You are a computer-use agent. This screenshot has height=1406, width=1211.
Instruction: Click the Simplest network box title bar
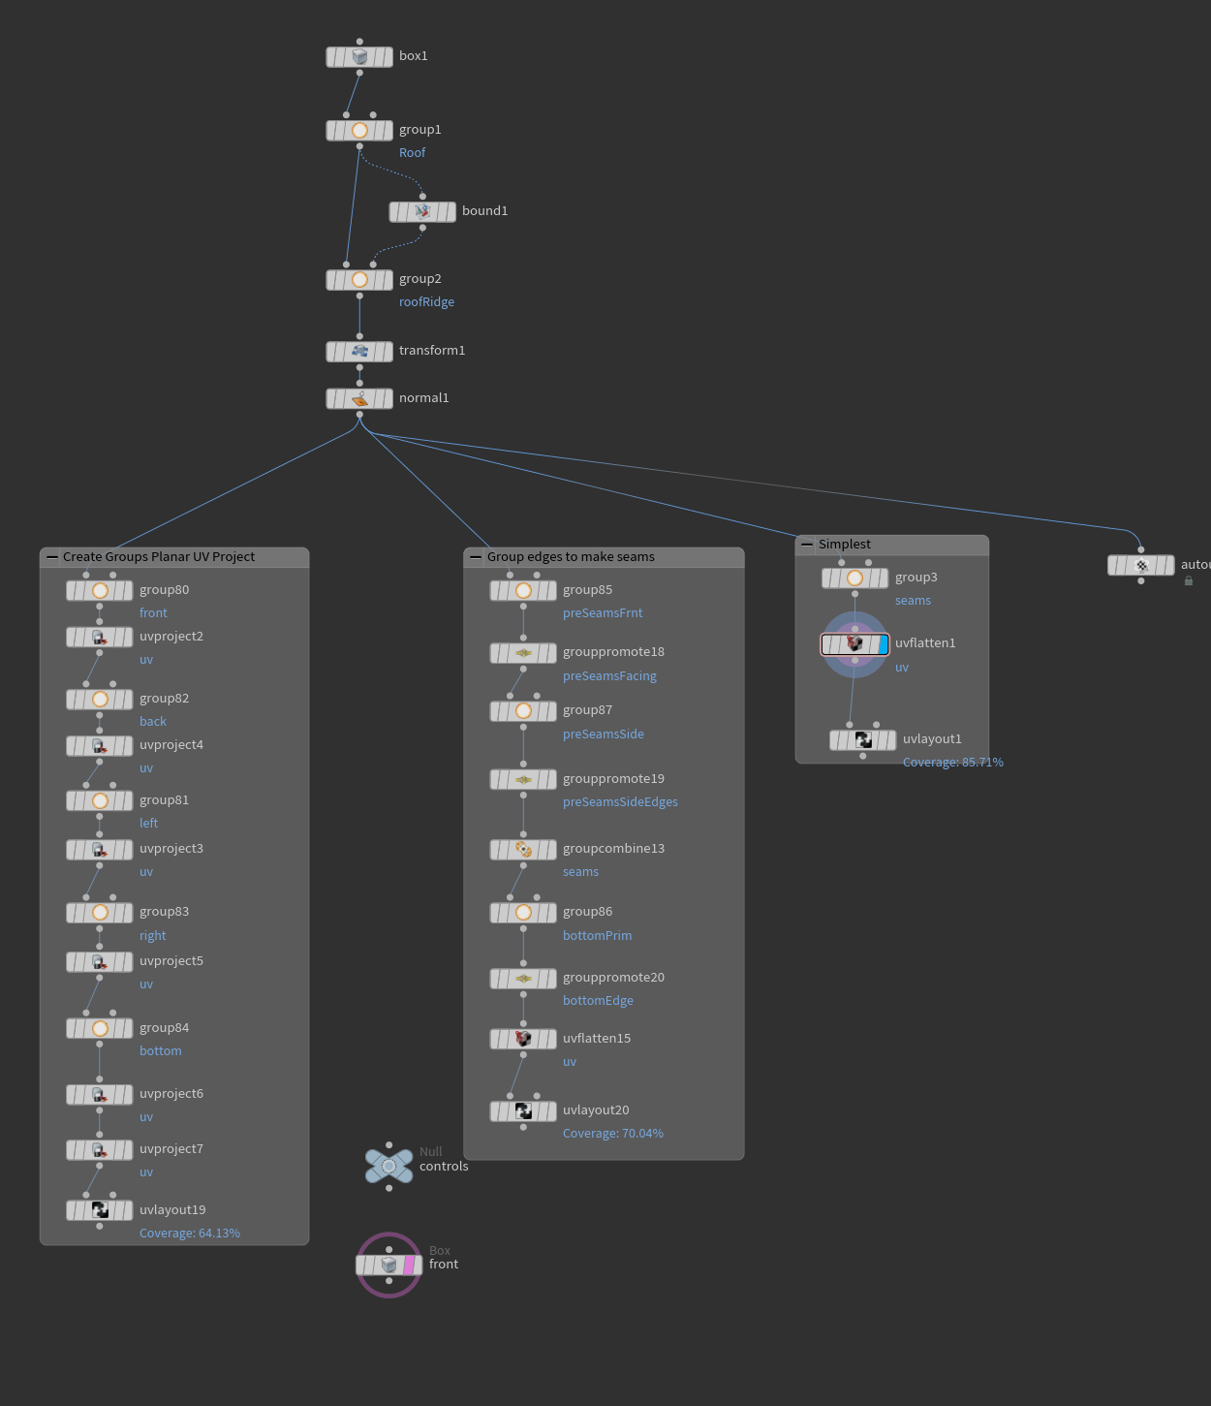pos(892,545)
